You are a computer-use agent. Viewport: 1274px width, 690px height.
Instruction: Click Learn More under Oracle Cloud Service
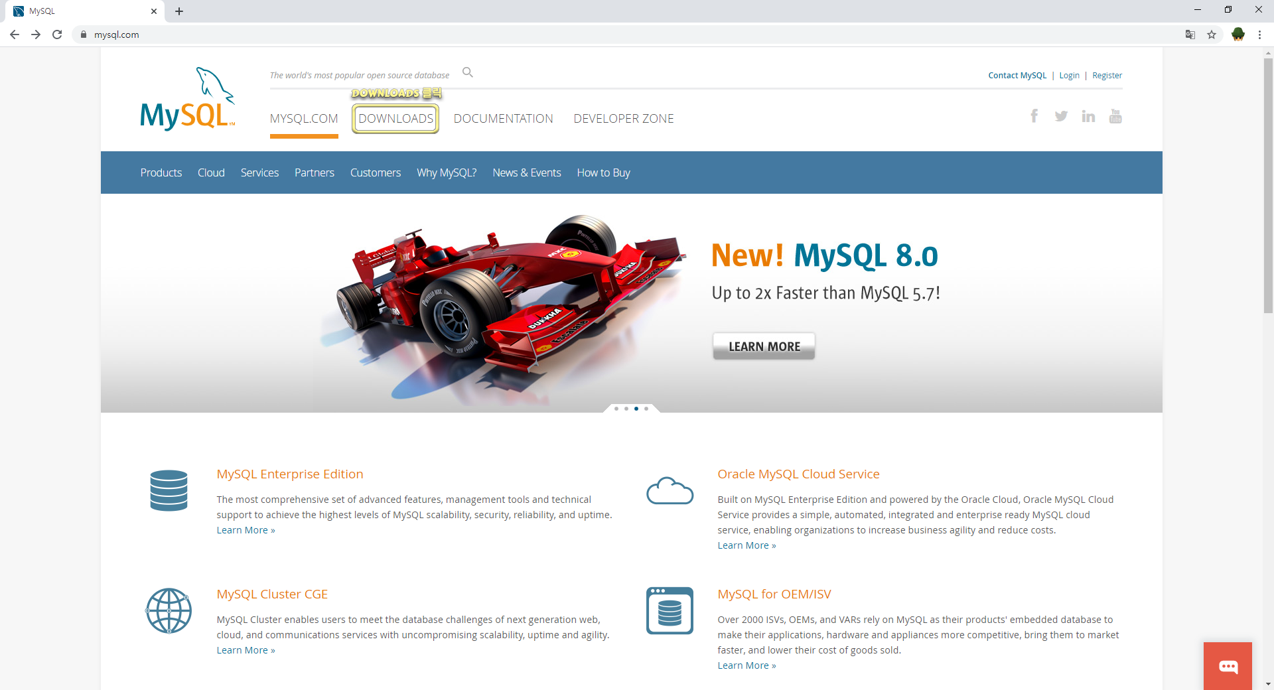746,545
